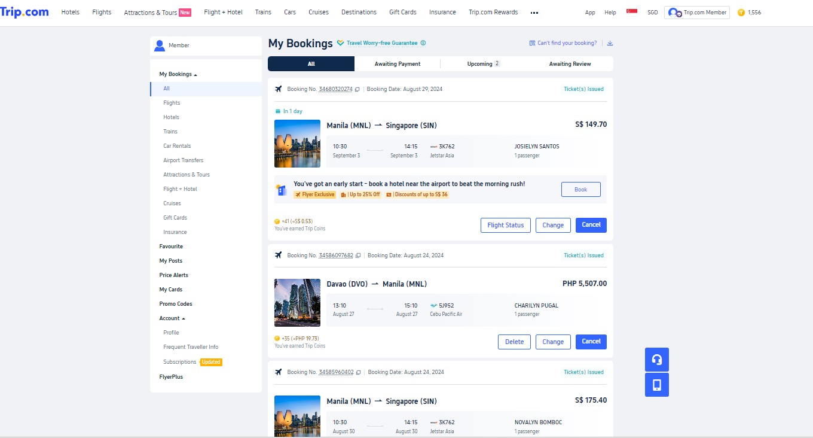Viewport: 813px width, 438px height.
Task: Copy booking number 34586097682
Action: click(x=358, y=255)
